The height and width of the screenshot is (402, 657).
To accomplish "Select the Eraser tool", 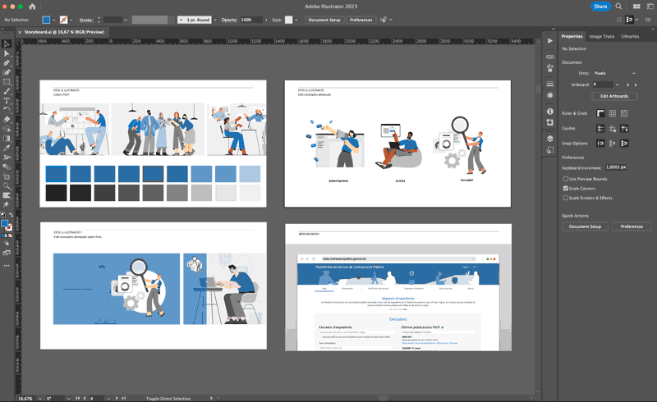I will [7, 120].
